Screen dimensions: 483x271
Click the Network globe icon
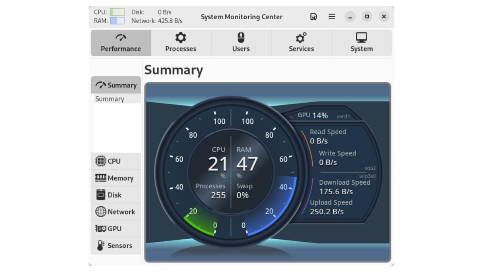[x=101, y=212]
